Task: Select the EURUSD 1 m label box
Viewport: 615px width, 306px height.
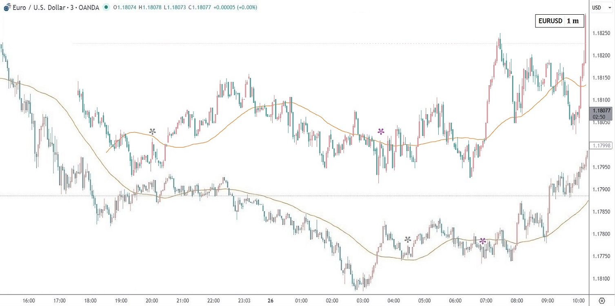Action: tap(559, 21)
